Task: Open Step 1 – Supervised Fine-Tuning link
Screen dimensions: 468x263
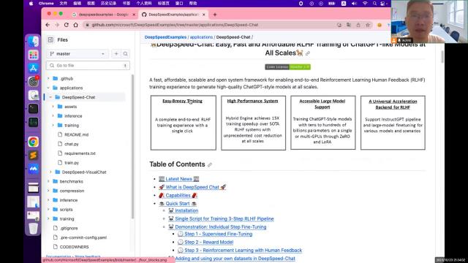Action: (x=218, y=234)
